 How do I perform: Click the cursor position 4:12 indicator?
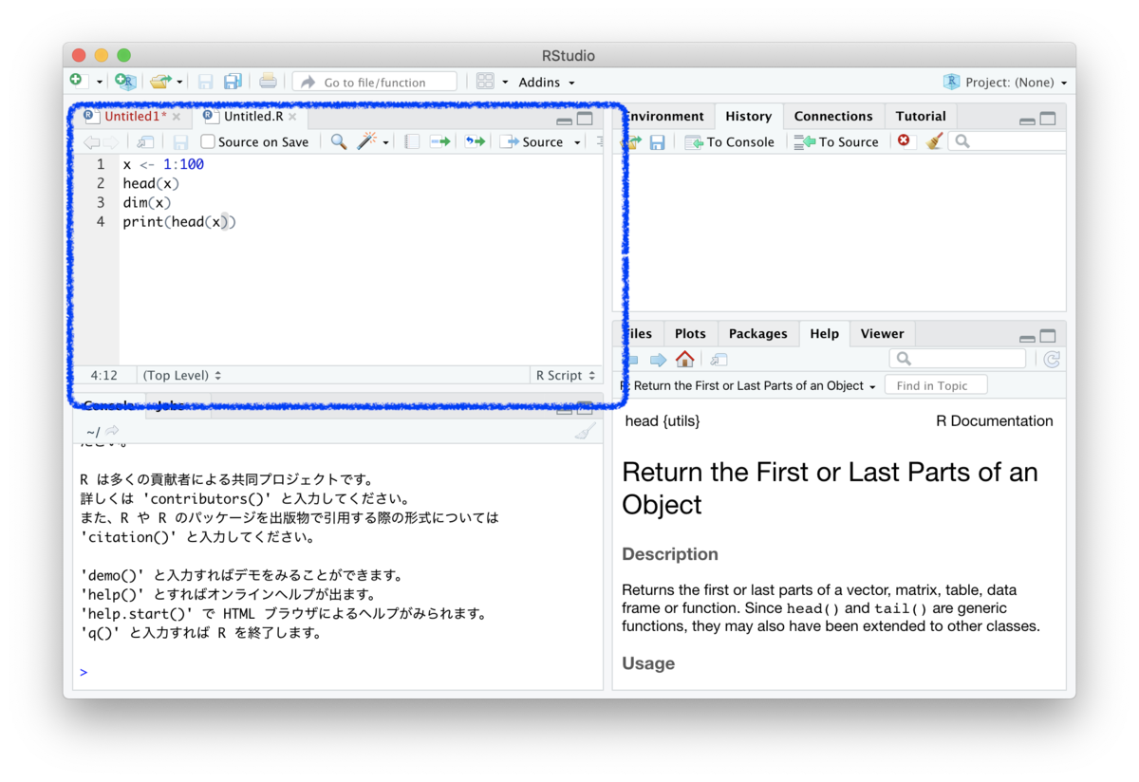[104, 376]
